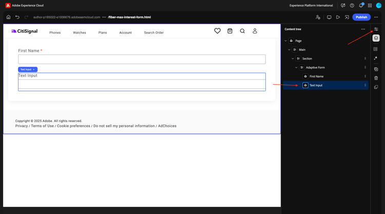Open the user permissions icon

318,17
